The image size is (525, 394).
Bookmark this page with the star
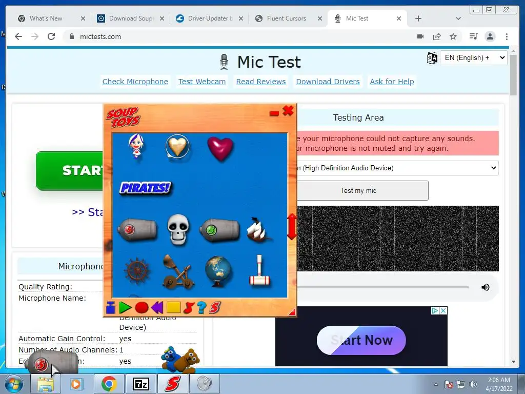[x=453, y=36]
